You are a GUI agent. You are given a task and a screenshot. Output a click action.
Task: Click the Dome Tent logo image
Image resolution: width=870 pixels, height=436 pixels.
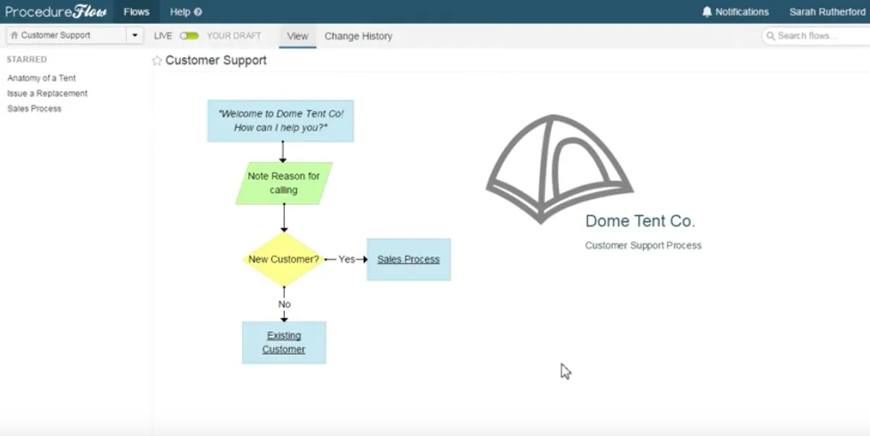(559, 168)
